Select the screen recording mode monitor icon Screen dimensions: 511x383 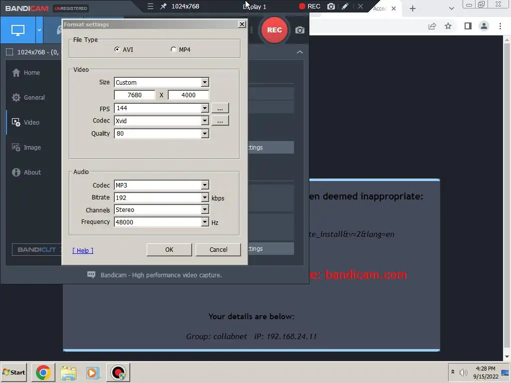point(18,30)
